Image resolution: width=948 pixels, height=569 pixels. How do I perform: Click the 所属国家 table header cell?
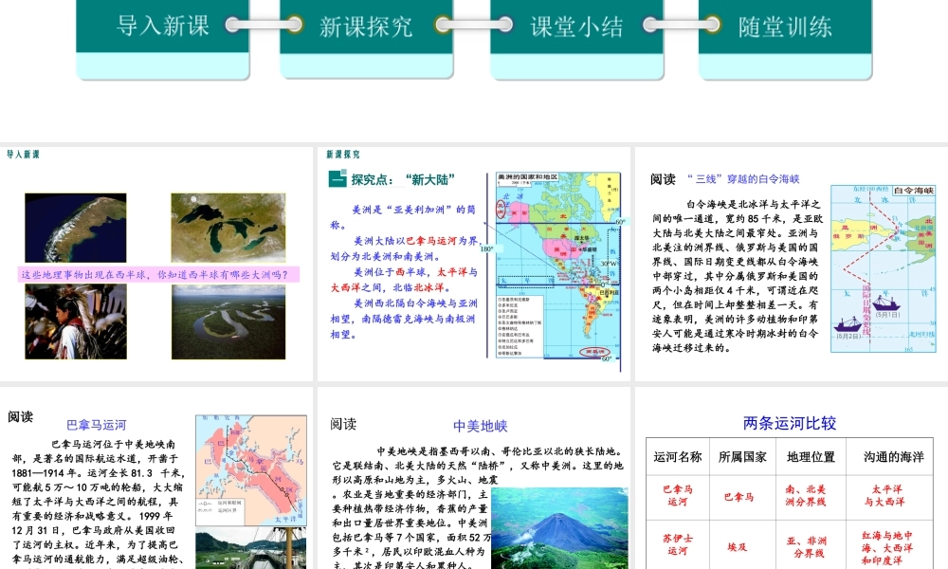click(742, 456)
